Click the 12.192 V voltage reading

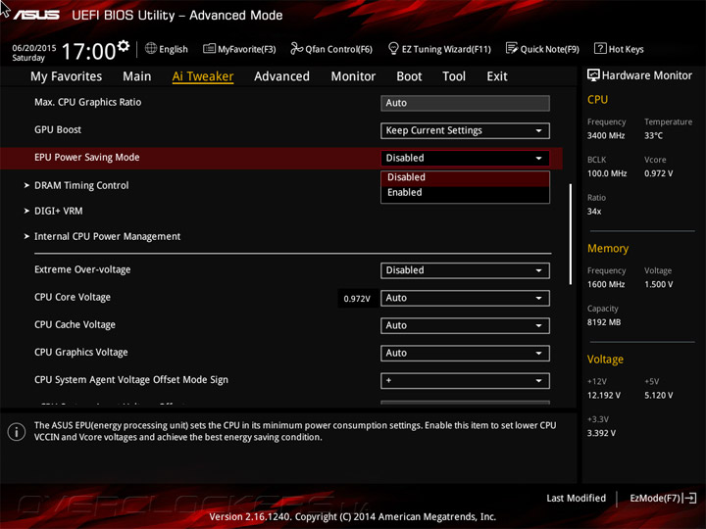pyautogui.click(x=604, y=395)
